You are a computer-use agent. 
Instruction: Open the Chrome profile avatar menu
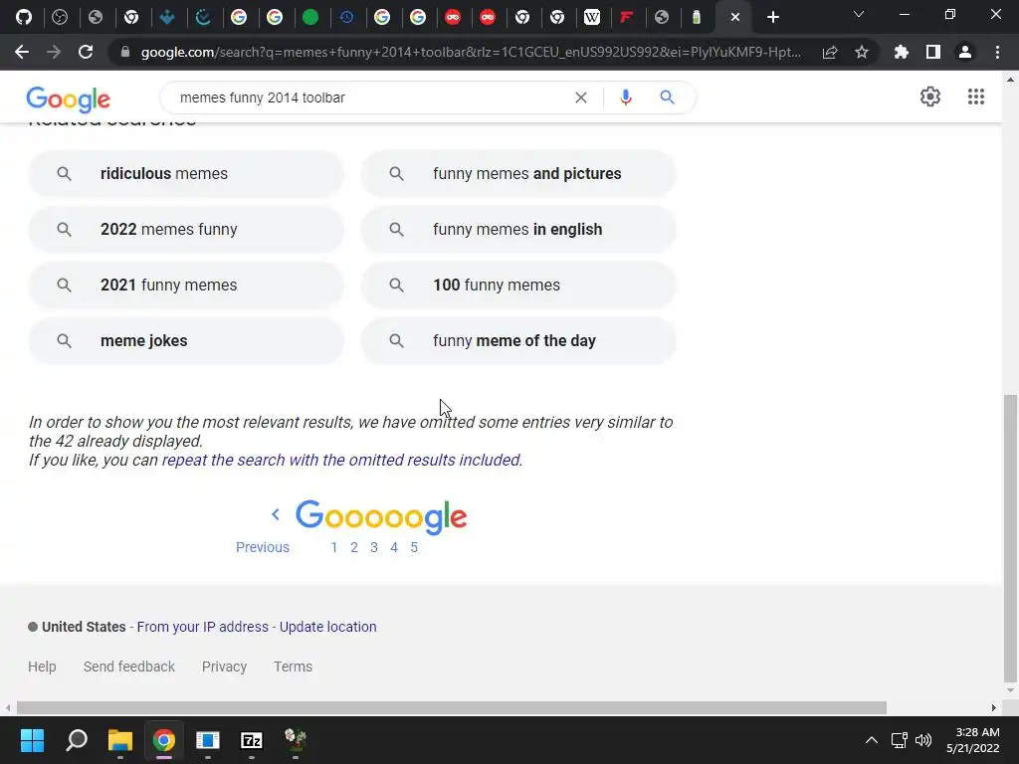pos(965,52)
